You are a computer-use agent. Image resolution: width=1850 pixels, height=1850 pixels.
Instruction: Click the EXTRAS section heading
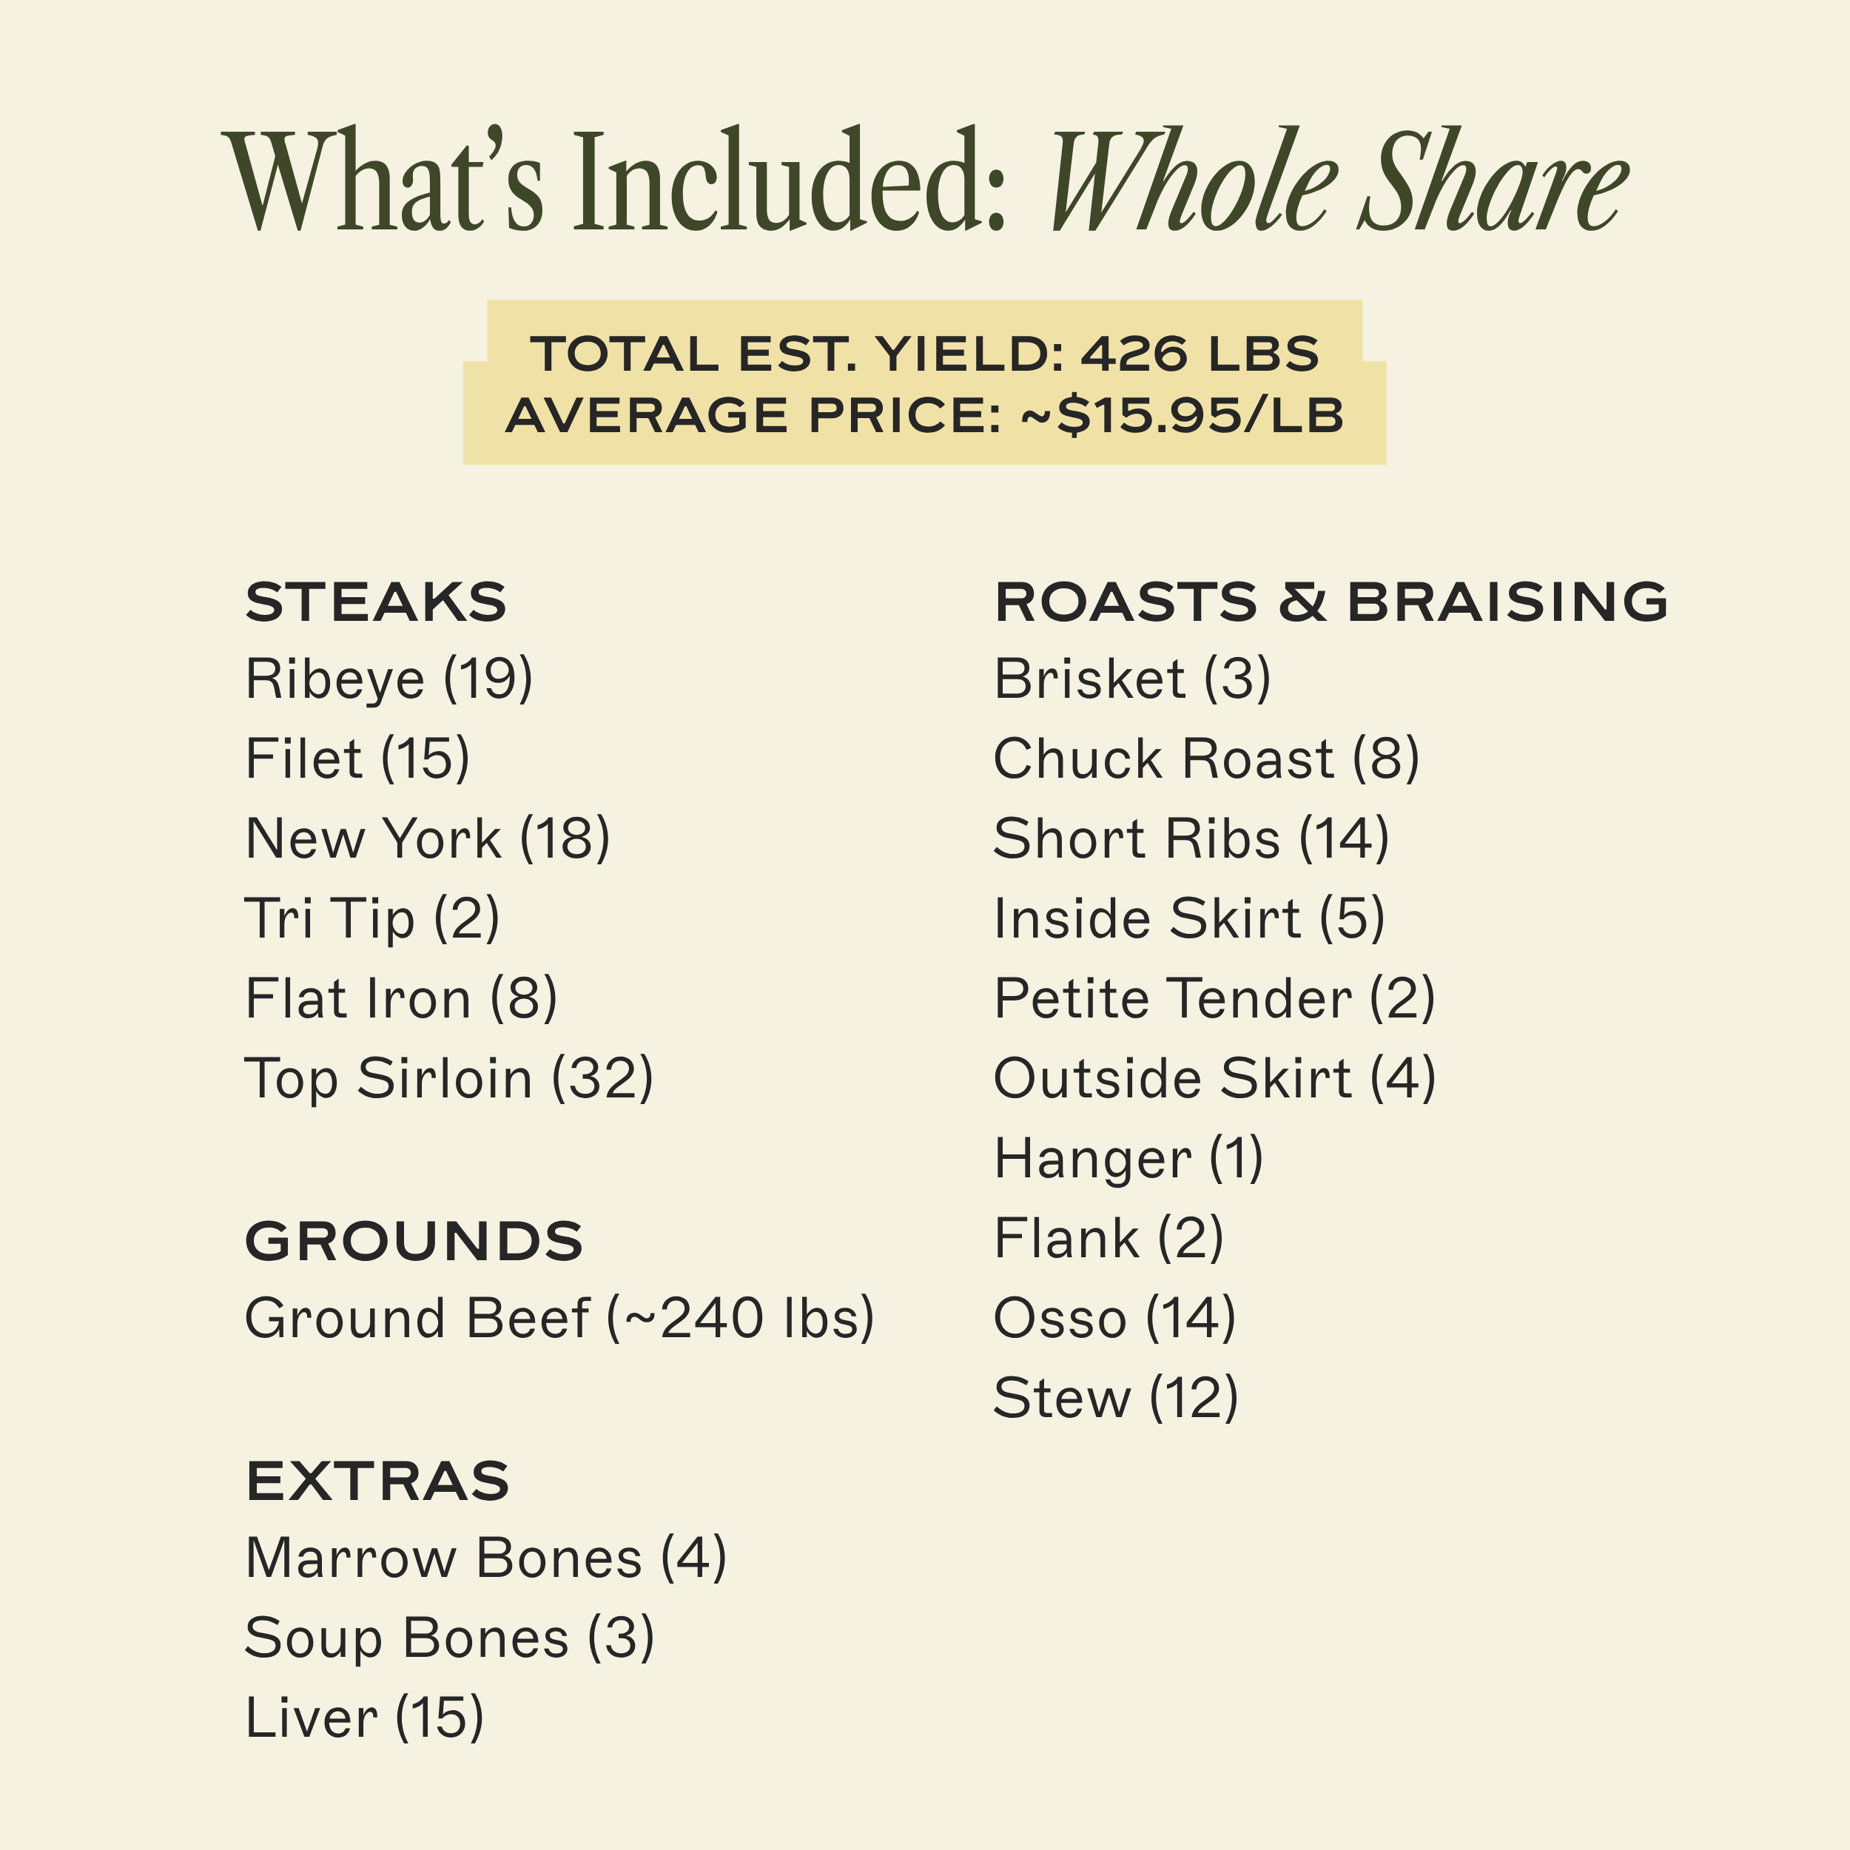point(377,1481)
